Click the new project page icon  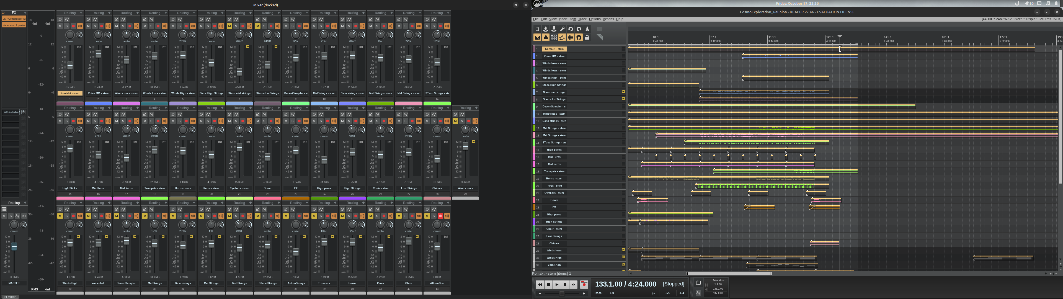(x=537, y=29)
